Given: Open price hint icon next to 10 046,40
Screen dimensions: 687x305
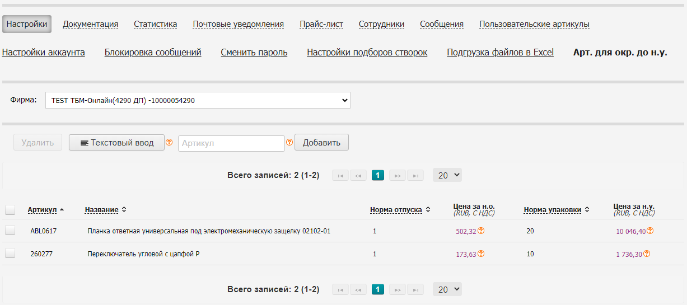Looking at the screenshot, I should click(x=650, y=231).
